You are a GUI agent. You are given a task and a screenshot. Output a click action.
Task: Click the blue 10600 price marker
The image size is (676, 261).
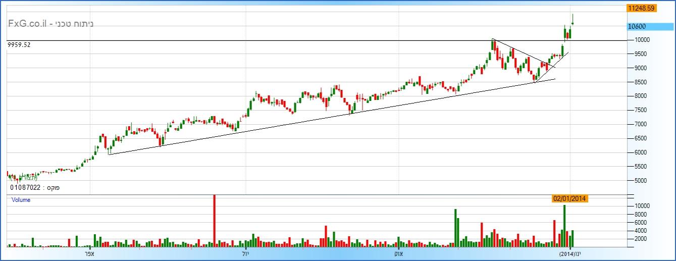point(637,27)
